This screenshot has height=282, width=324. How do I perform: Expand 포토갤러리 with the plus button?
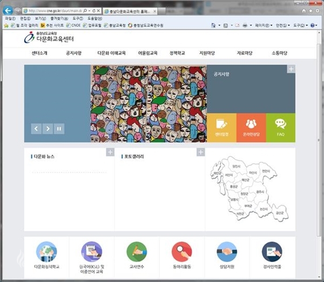pyautogui.click(x=201, y=152)
